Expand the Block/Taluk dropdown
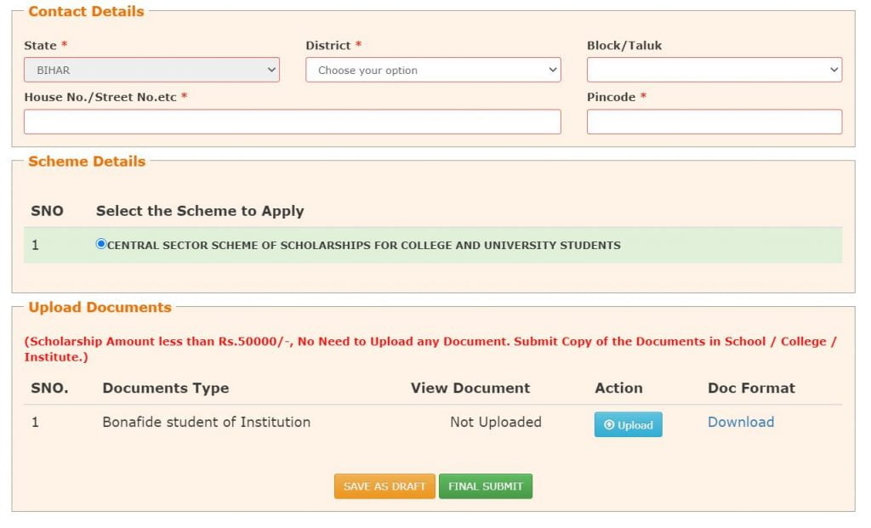Screen dimensions: 871x528 [714, 69]
